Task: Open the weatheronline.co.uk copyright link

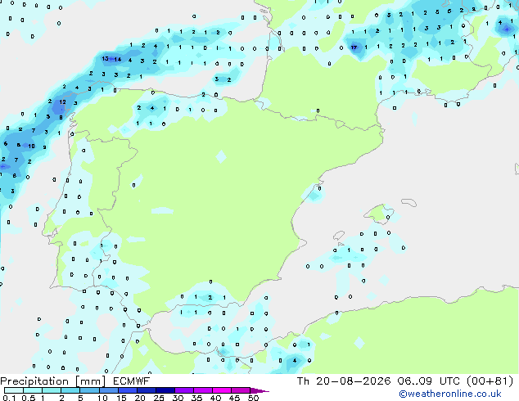Action: tap(450, 394)
